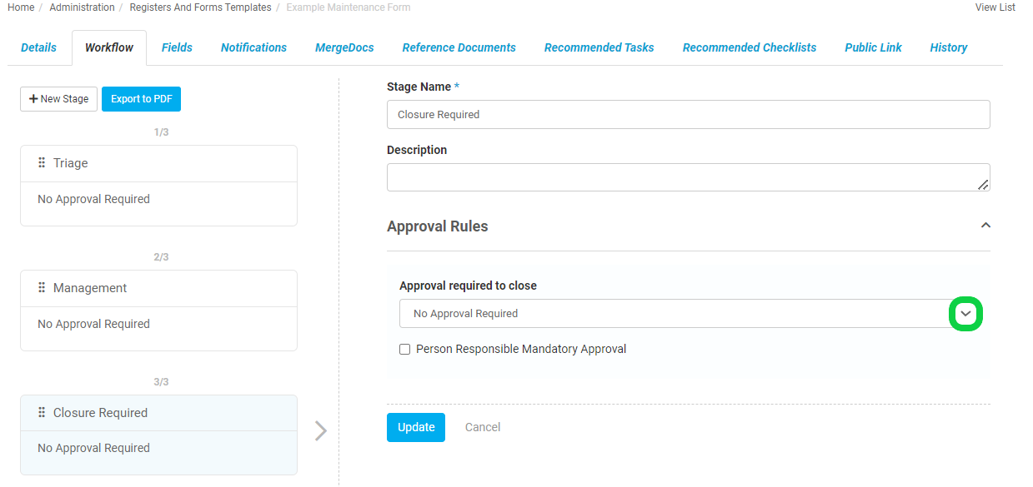Cancel editing the stage
The image size is (1033, 487).
point(483,427)
